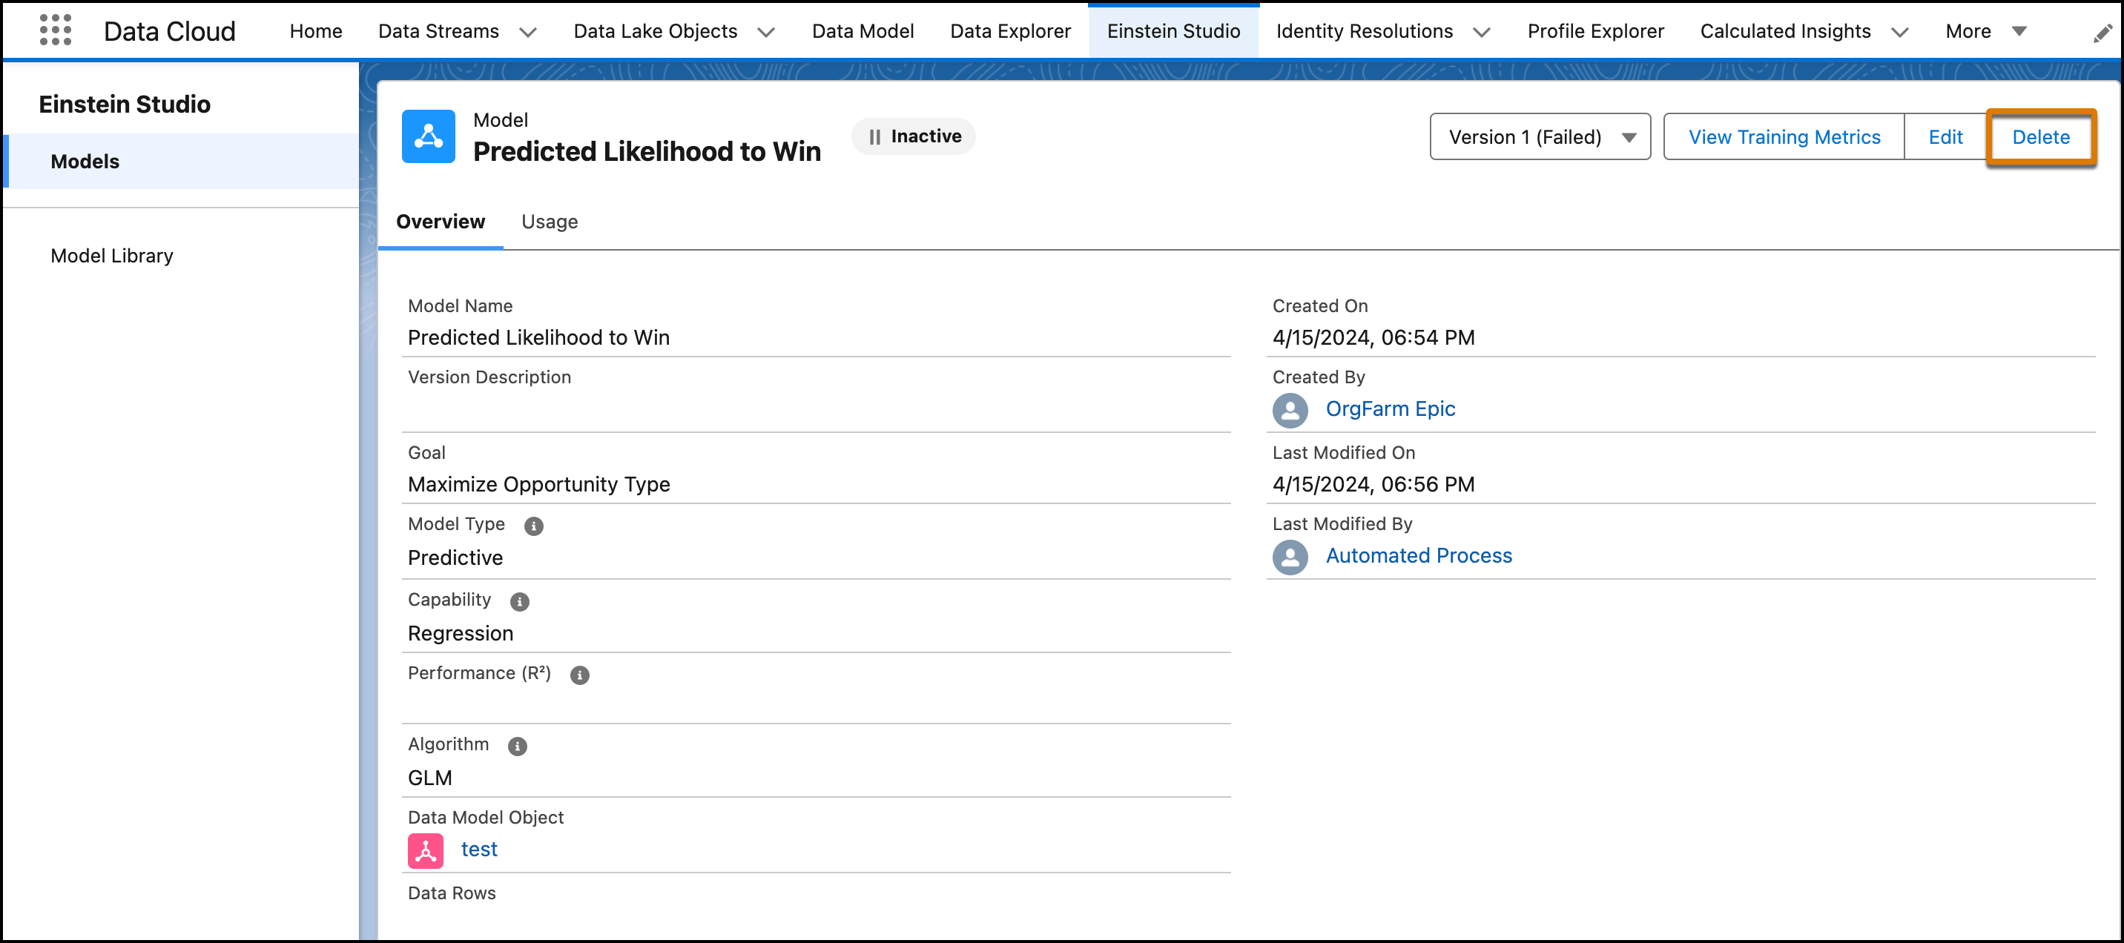
Task: Click the pencil edit navigation icon
Action: tap(2102, 32)
